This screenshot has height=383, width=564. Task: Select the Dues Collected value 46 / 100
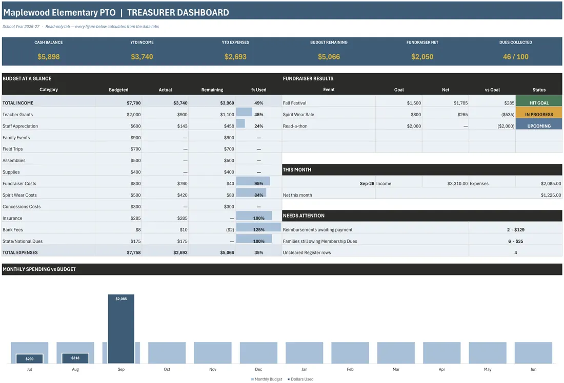[515, 57]
